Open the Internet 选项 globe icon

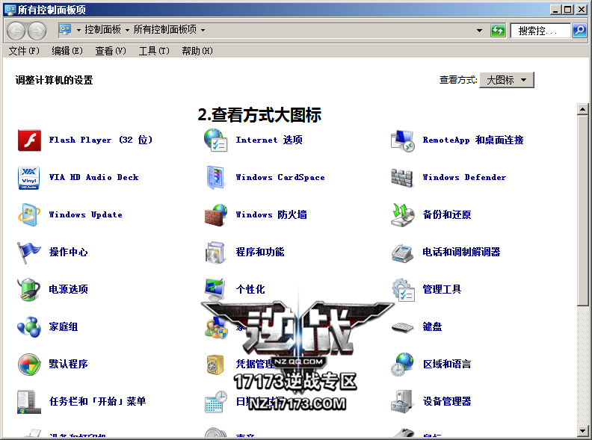[215, 140]
